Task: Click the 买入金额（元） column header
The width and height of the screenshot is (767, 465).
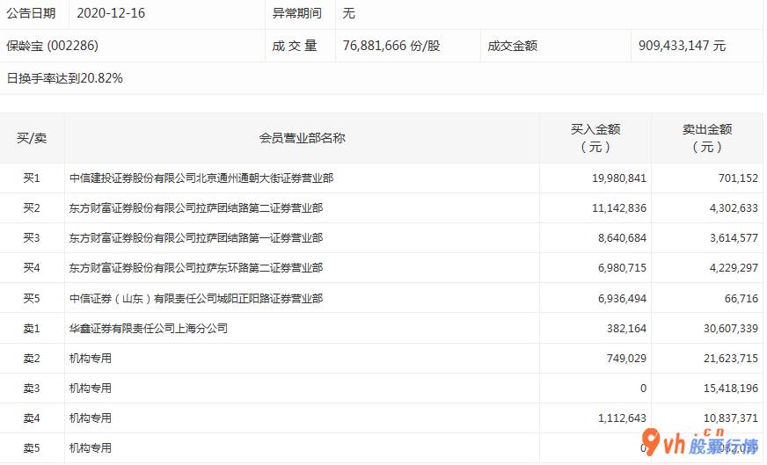Action: tap(595, 138)
